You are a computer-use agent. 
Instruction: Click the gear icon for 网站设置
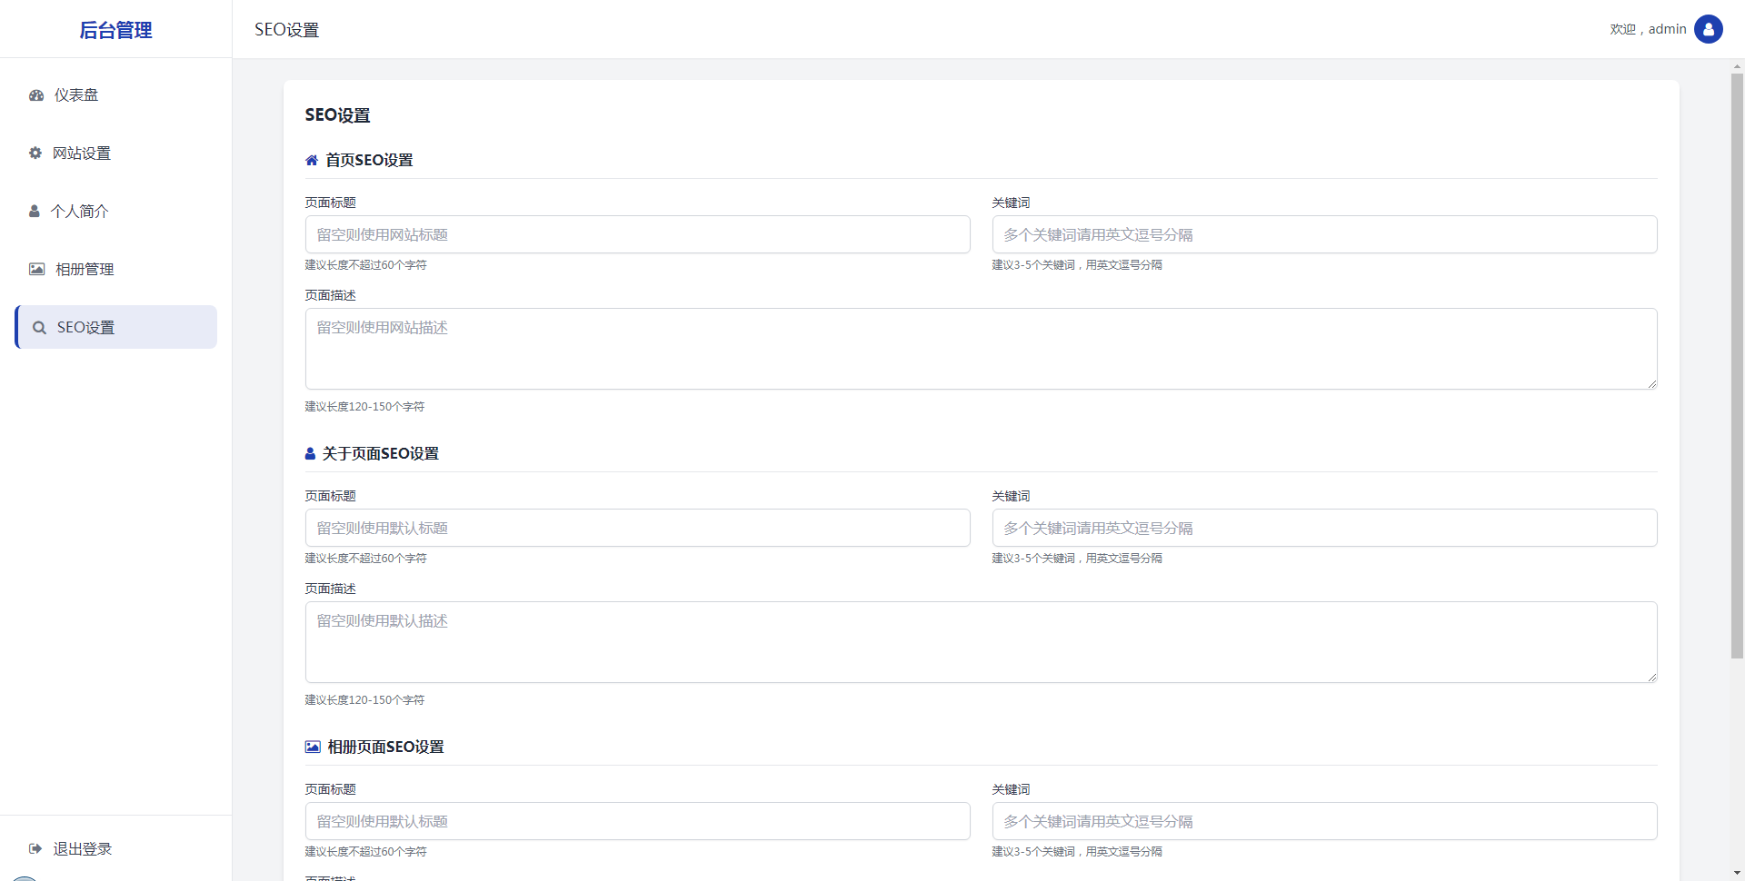coord(35,153)
